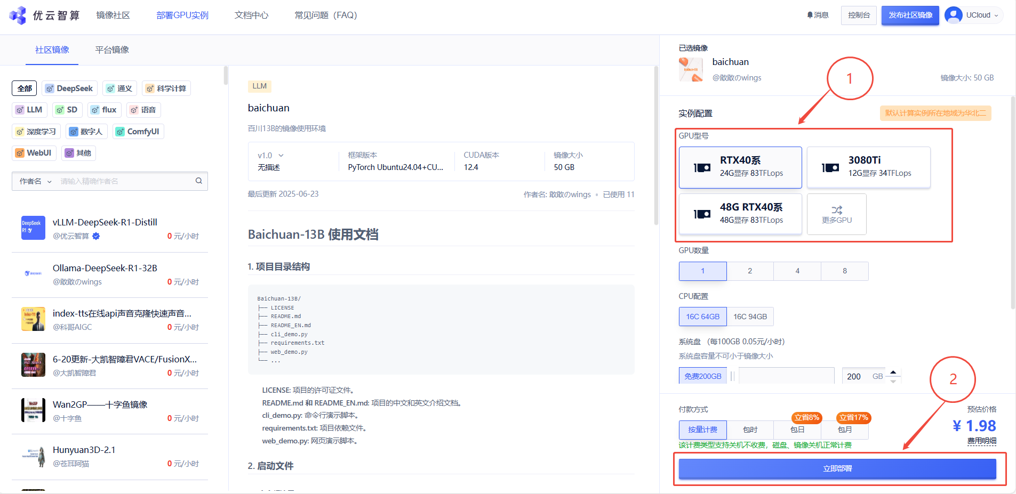Set GPU数量 to 8
This screenshot has height=494, width=1016.
[845, 271]
